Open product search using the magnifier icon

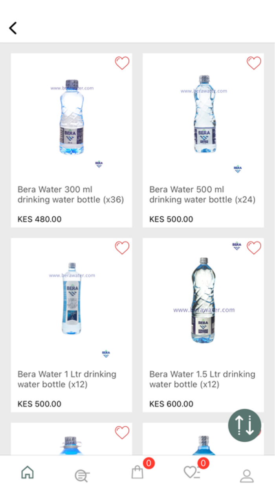pos(82,475)
